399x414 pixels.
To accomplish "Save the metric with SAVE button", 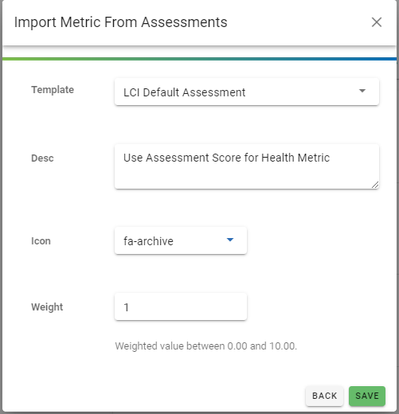I will click(x=367, y=396).
